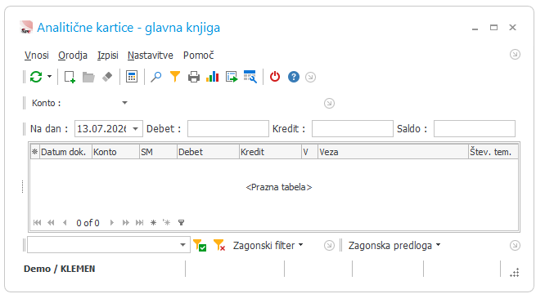Jump to the previous page of records
This screenshot has height=294, width=536.
(51, 223)
